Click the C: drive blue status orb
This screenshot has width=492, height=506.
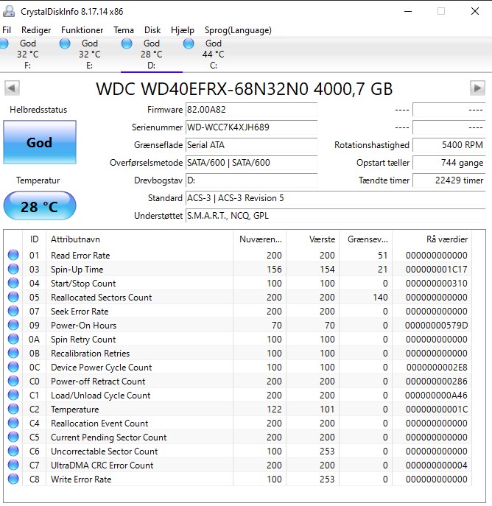click(x=189, y=43)
